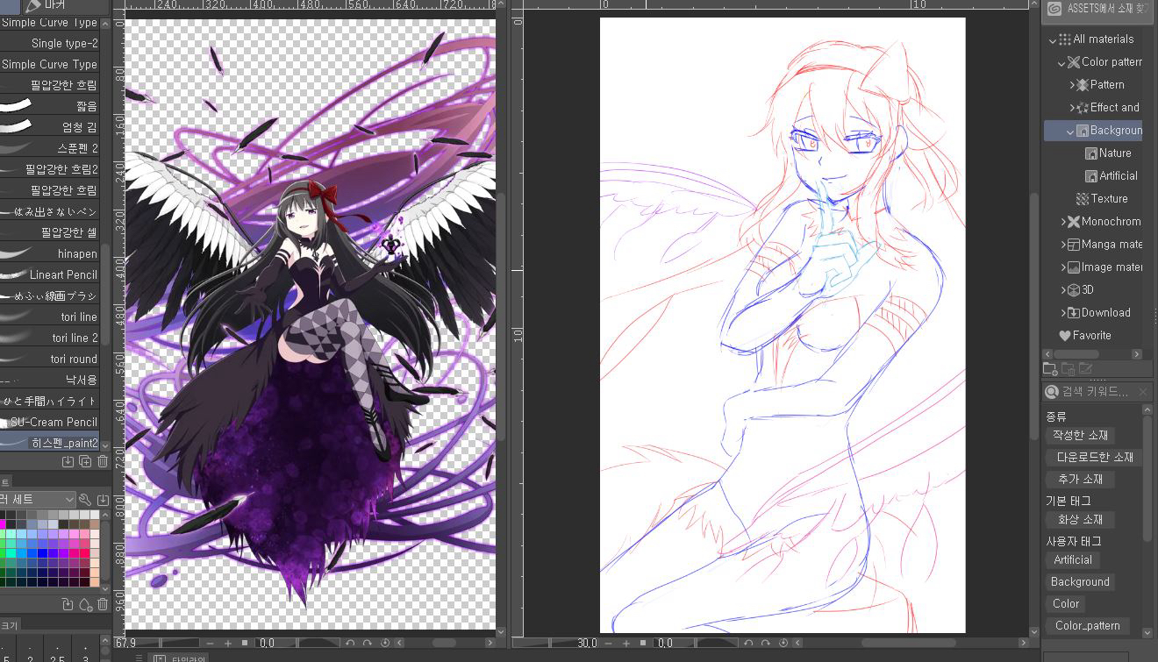
Task: Click the ASSETS에서 소재 찾기 button
Action: click(1097, 10)
